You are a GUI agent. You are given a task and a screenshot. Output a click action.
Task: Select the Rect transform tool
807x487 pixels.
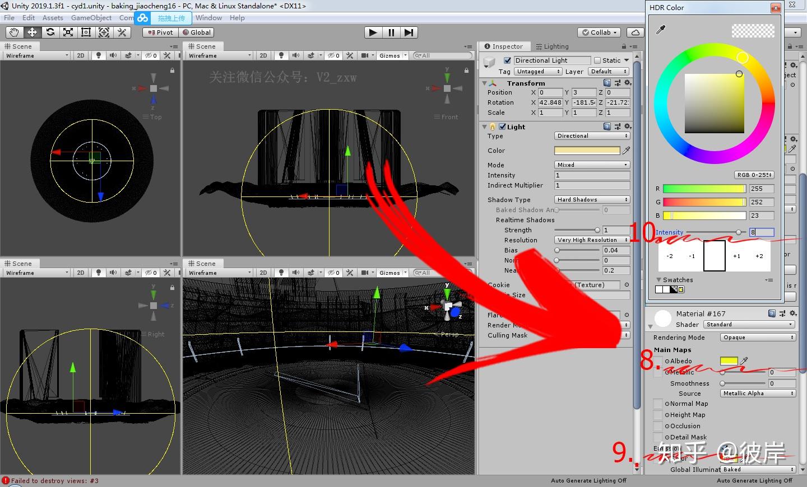(86, 32)
